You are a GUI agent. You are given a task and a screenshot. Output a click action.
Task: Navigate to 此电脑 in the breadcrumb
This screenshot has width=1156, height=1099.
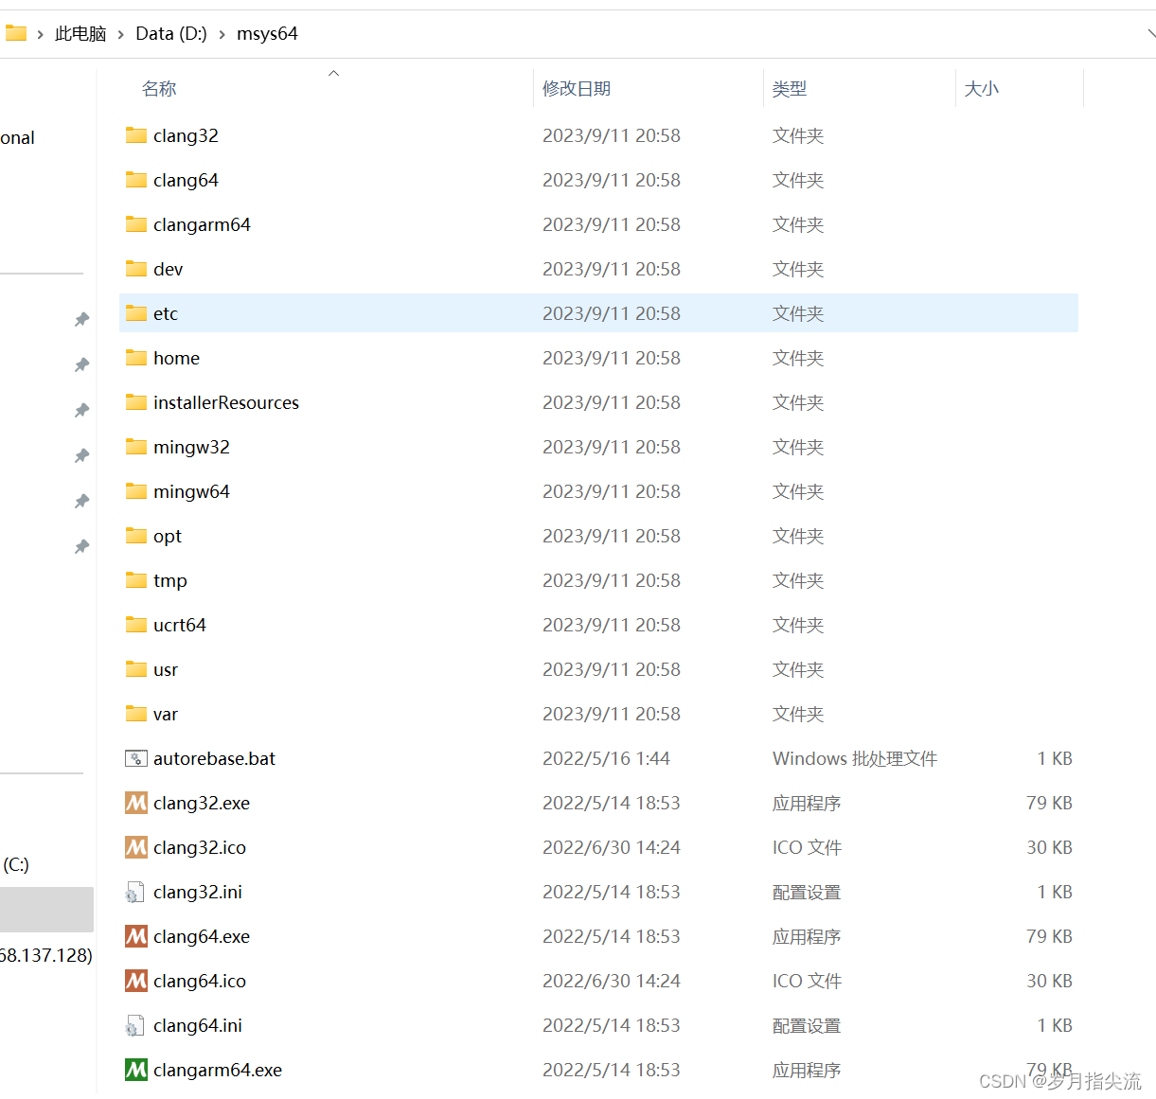80,33
